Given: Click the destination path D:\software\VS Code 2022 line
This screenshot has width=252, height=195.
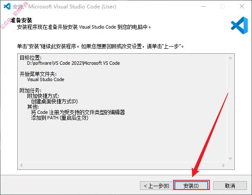Looking at the screenshot, I should 73,63.
